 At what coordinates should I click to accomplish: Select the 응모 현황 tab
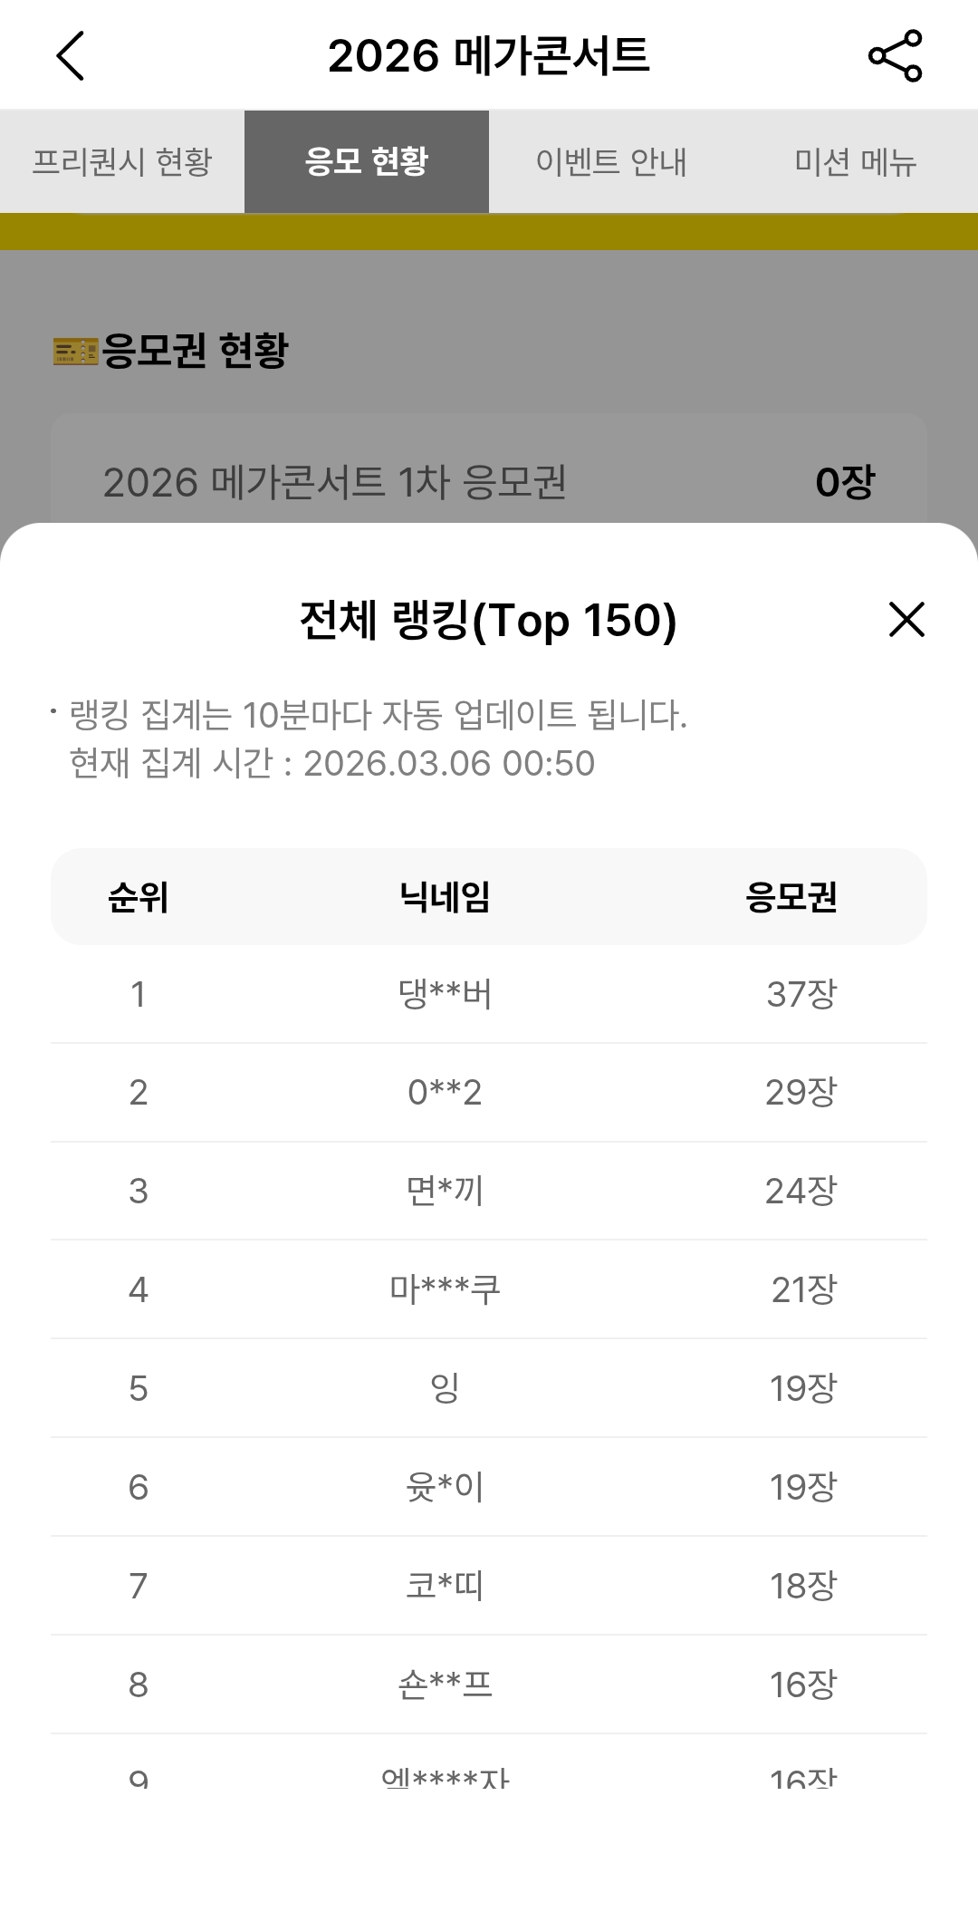point(367,162)
